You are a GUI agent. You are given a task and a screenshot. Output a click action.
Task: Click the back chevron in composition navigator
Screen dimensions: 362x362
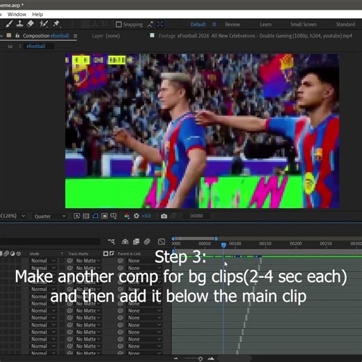[x=20, y=46]
